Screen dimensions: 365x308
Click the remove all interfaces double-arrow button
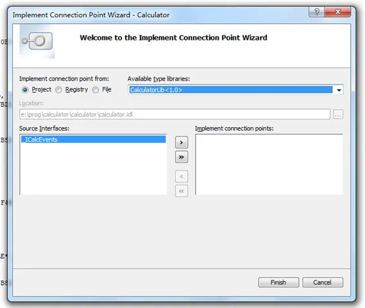click(182, 191)
